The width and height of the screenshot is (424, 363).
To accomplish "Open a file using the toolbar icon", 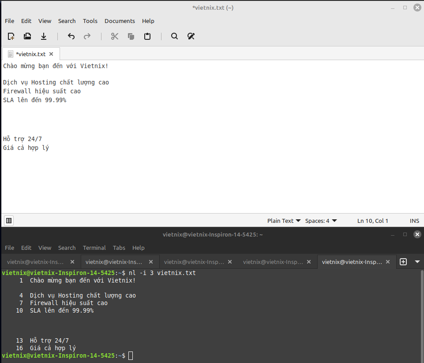I will 27,36.
